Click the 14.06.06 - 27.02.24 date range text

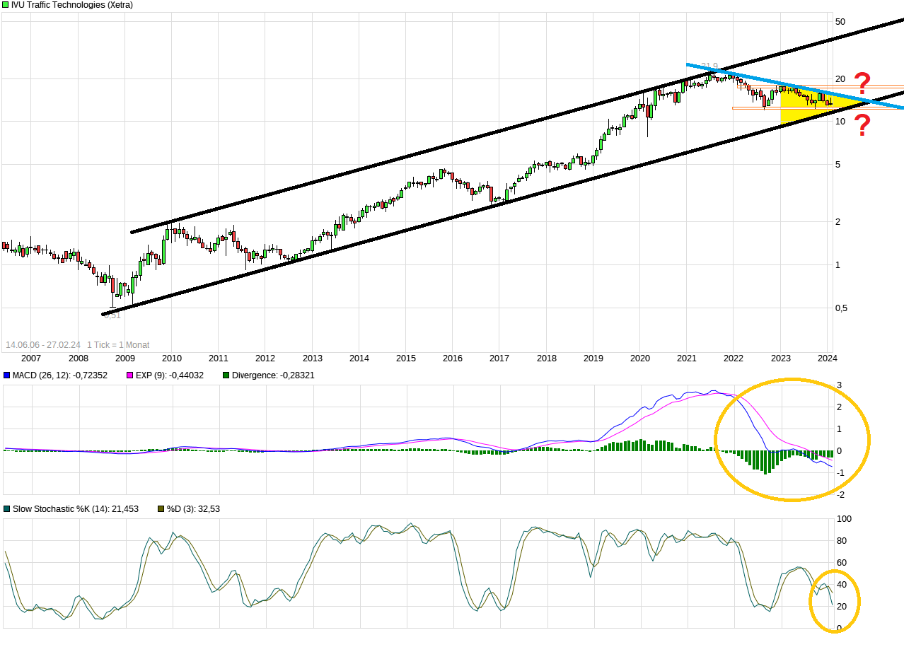pyautogui.click(x=44, y=345)
